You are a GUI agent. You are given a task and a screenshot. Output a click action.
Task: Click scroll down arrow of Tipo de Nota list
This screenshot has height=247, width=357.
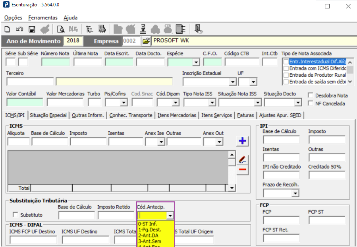pos(350,82)
